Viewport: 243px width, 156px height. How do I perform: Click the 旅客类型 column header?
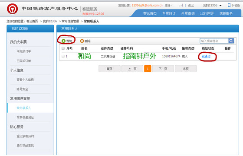click(188, 48)
